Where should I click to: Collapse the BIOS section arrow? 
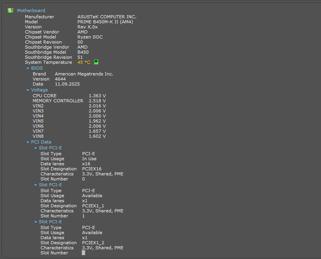(28, 68)
